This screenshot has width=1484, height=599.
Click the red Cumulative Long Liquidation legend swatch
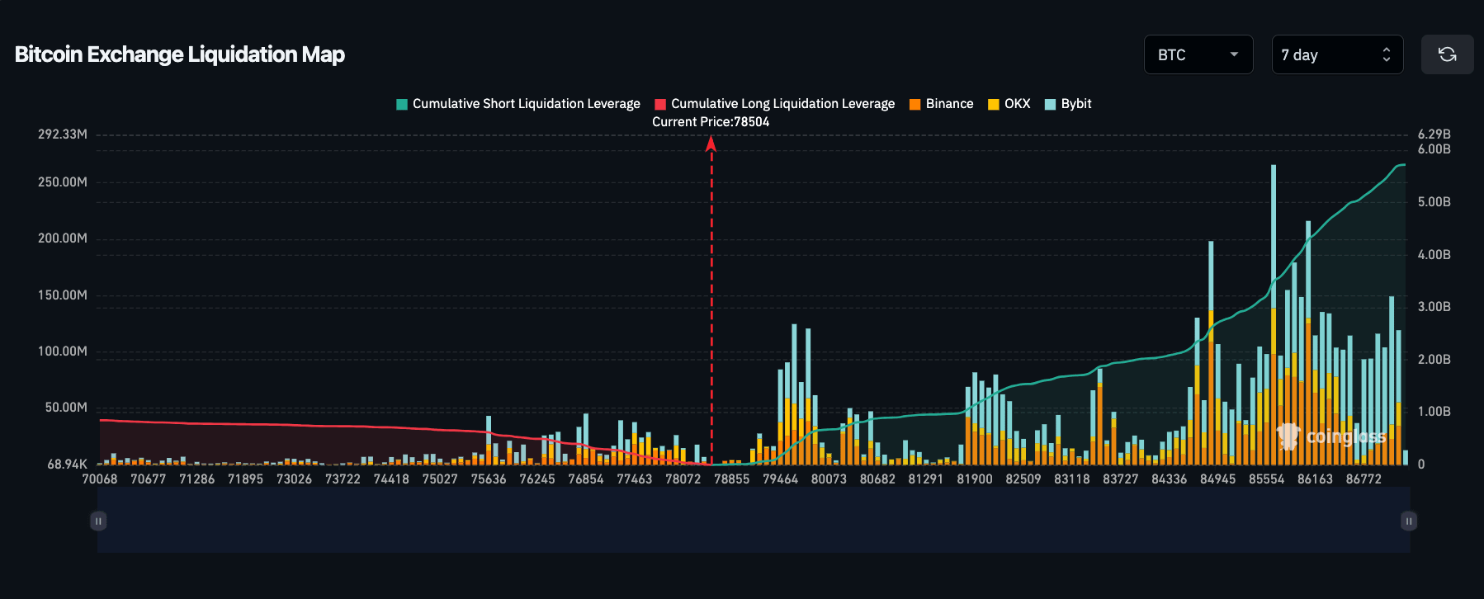[x=660, y=104]
